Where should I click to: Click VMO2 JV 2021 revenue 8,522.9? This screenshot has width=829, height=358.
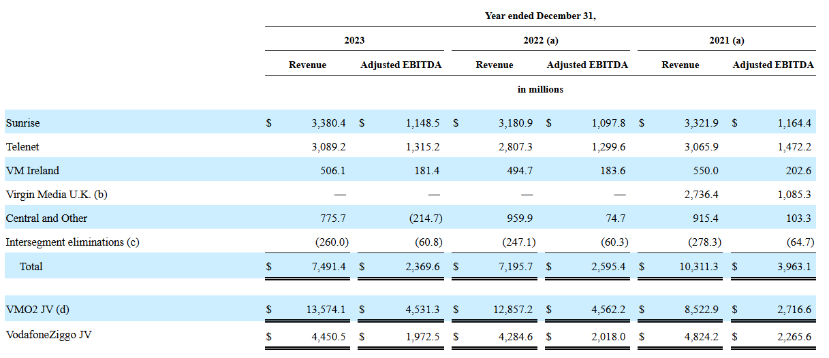pyautogui.click(x=701, y=310)
